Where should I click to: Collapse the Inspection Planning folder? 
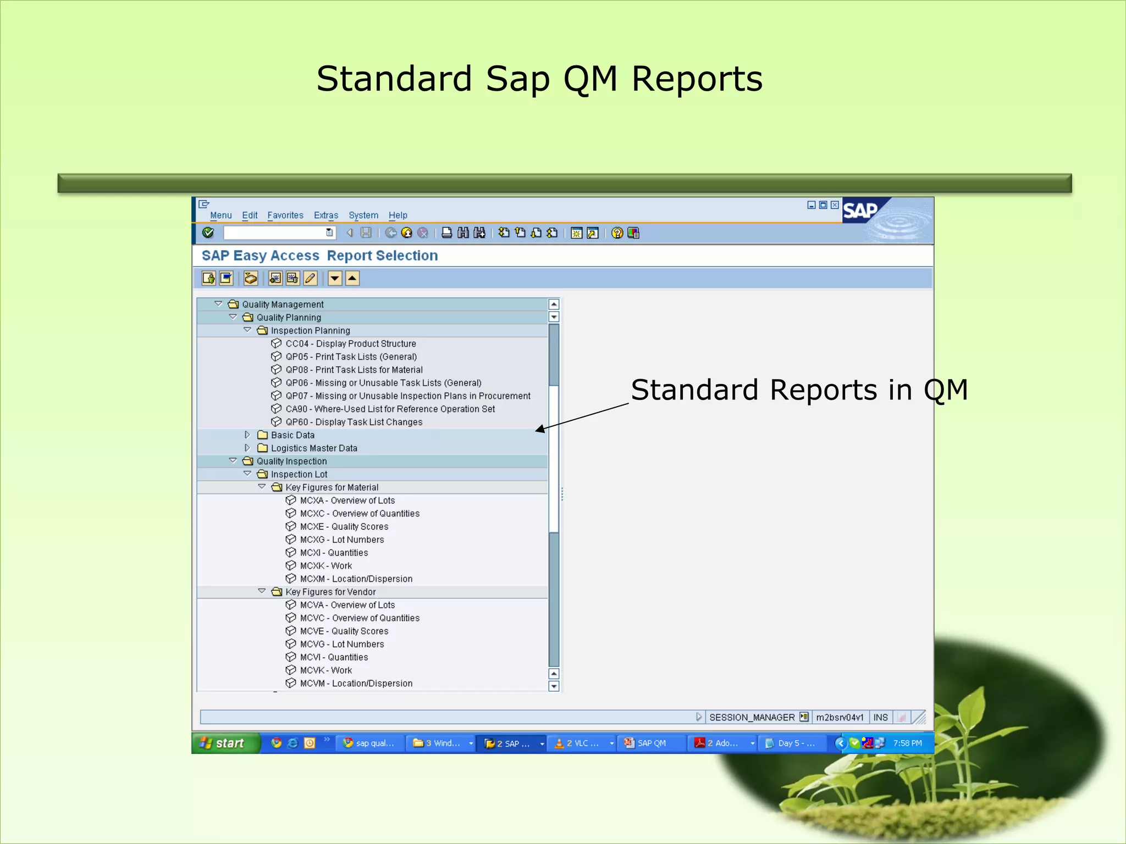[247, 330]
